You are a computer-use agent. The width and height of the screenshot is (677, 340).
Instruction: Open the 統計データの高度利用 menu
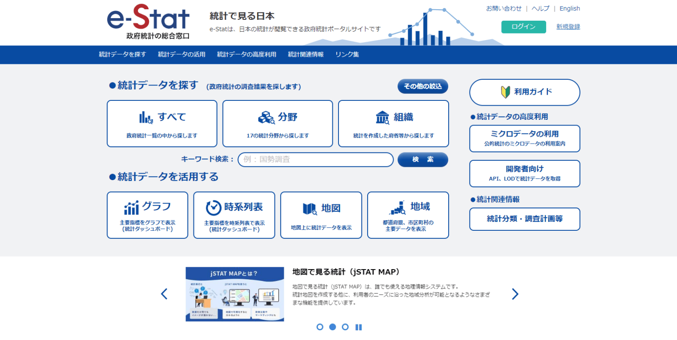coord(246,55)
